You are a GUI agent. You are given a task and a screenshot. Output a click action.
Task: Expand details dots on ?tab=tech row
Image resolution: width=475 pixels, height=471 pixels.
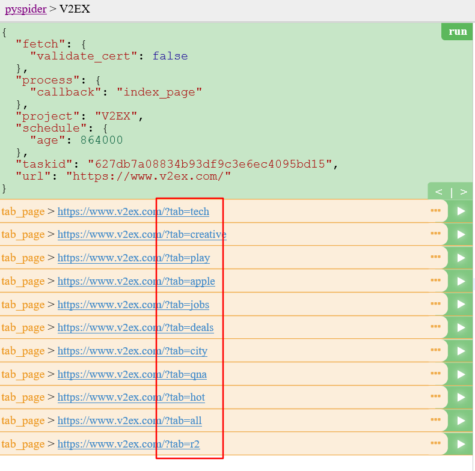click(435, 210)
